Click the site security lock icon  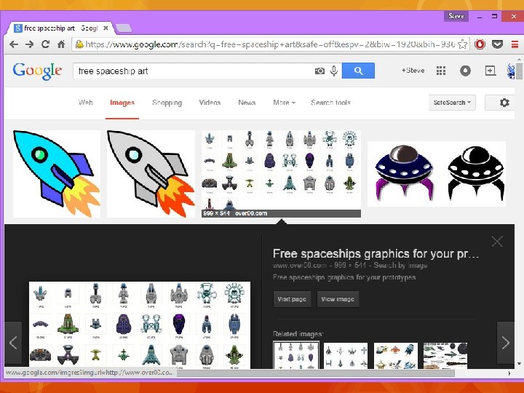[x=79, y=44]
